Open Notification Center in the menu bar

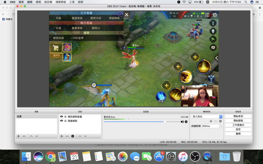pyautogui.click(x=257, y=2)
